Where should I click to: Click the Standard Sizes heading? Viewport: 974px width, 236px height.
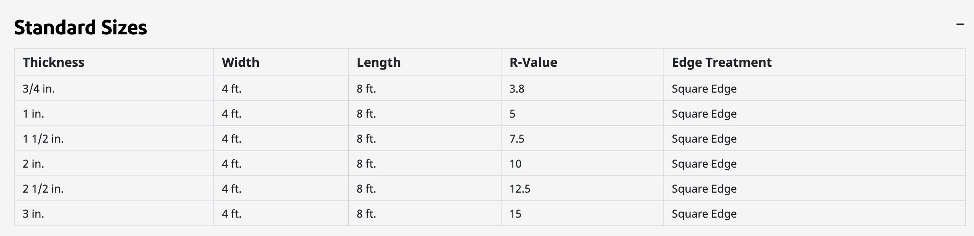(x=81, y=27)
